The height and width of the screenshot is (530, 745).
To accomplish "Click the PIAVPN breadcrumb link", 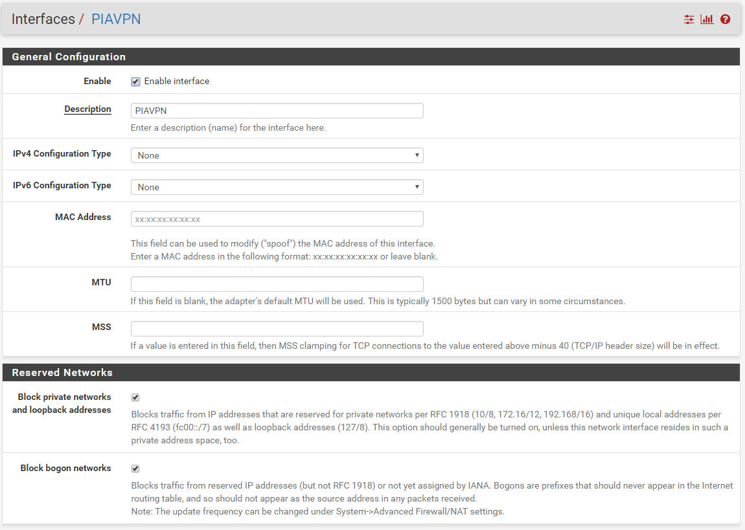I will (x=116, y=19).
